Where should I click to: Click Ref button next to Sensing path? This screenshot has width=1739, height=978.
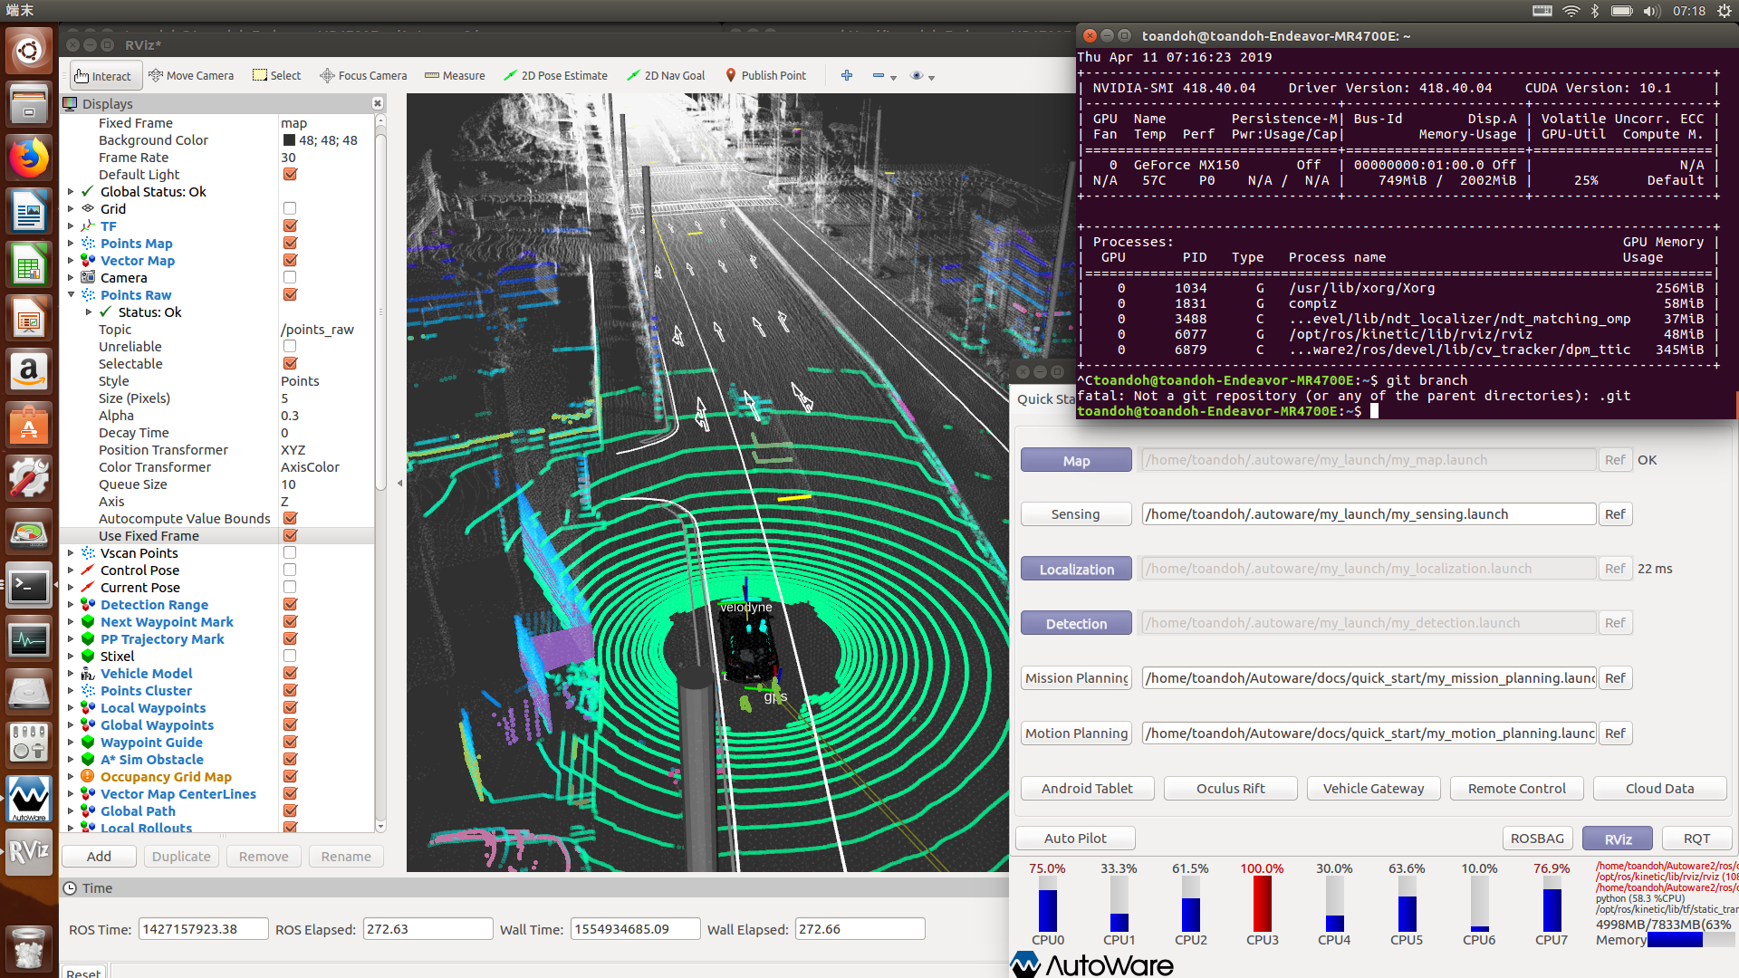click(1615, 514)
